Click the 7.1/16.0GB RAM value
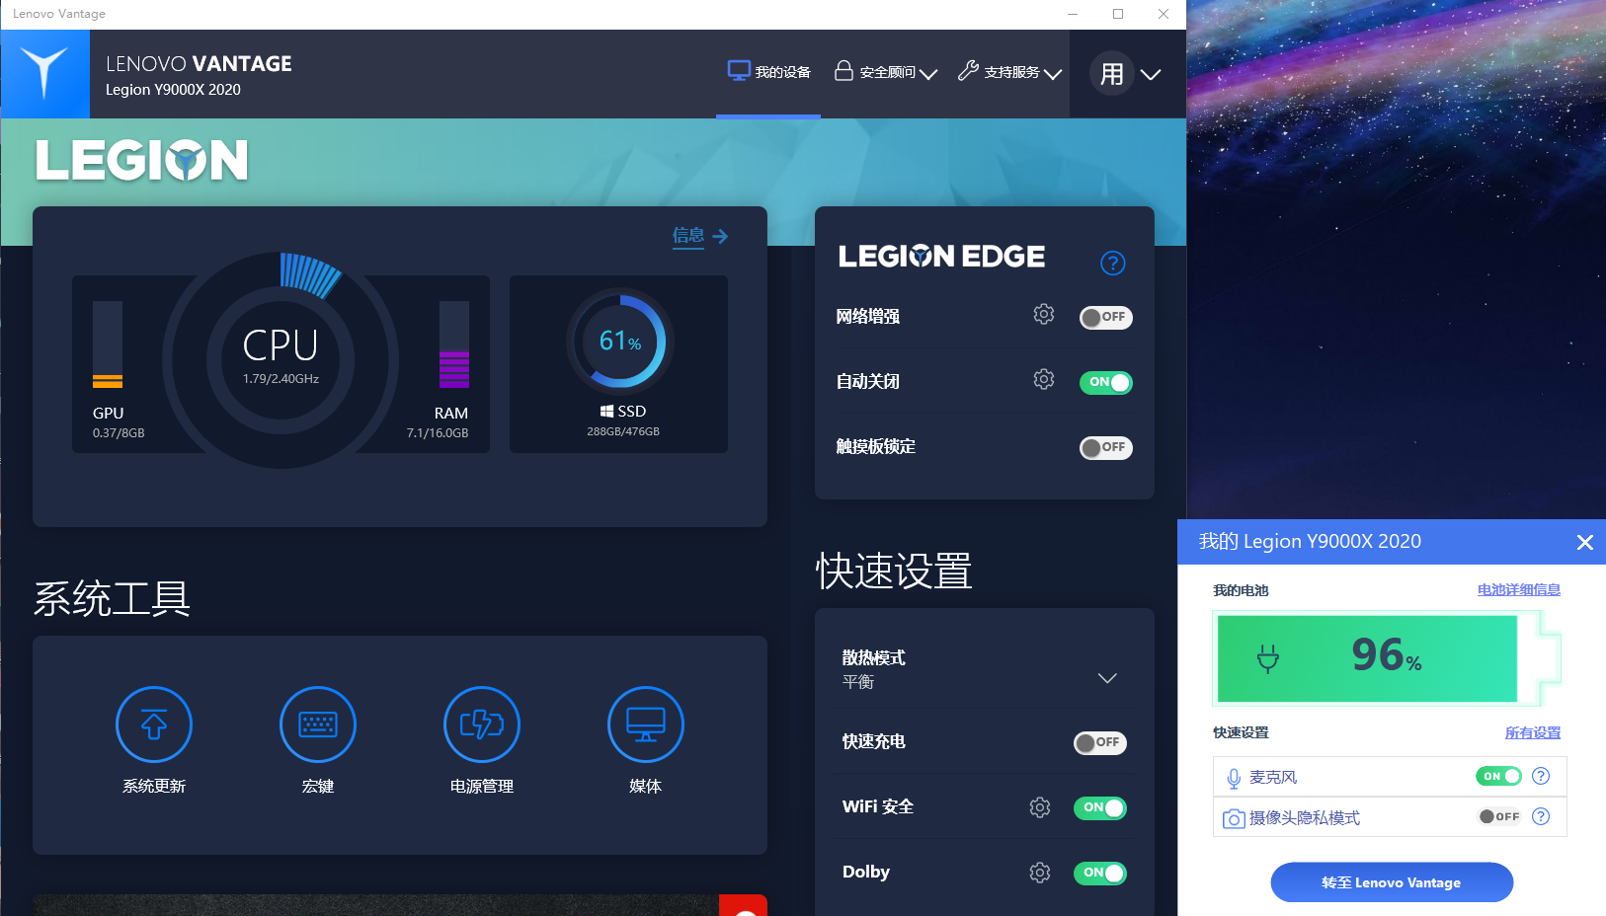 click(438, 433)
